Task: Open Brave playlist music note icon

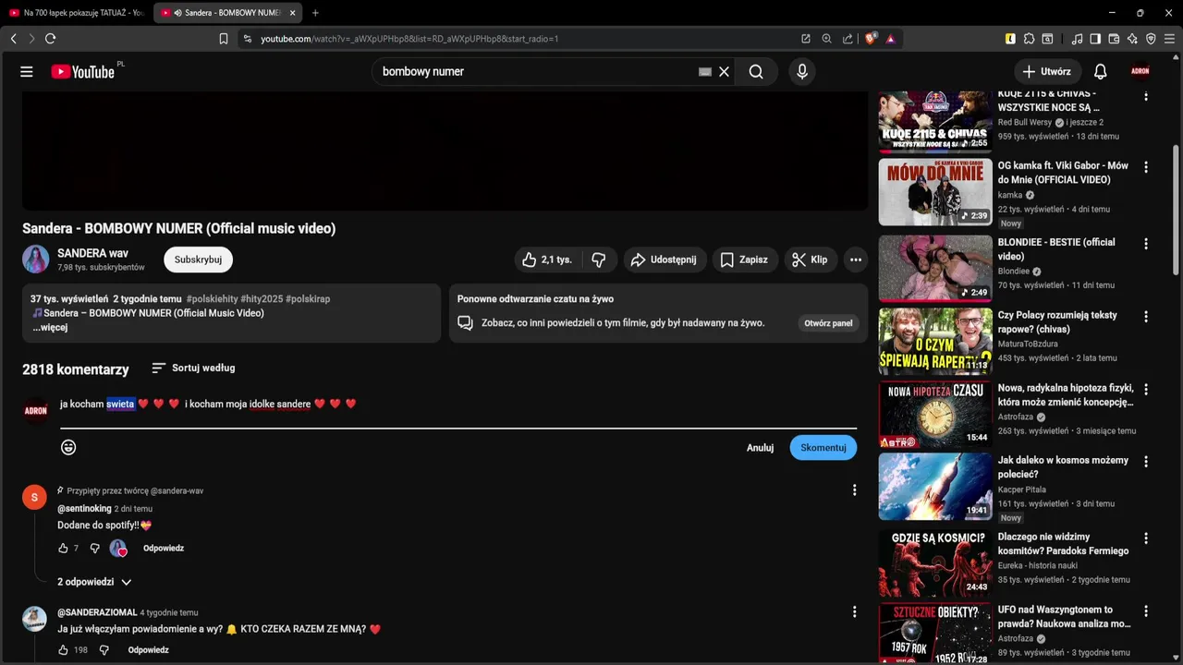Action: coord(1077,39)
